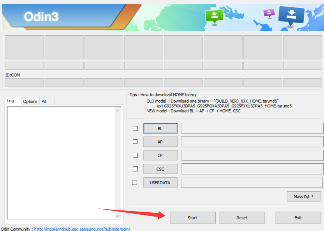Click the green download icon in banner
324x231 pixels.
(214, 16)
